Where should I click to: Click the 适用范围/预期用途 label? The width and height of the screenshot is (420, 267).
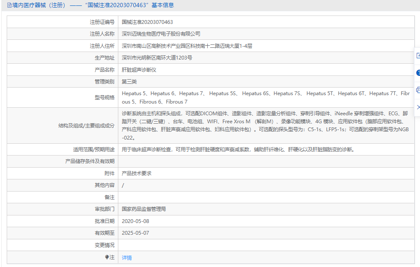pyautogui.click(x=94, y=150)
